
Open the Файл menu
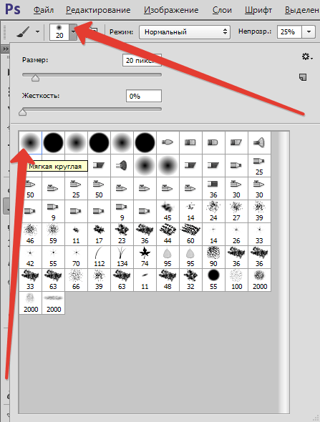click(44, 10)
